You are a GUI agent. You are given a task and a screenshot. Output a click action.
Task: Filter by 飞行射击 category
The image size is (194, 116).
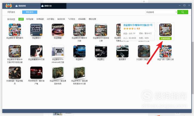click(71, 19)
